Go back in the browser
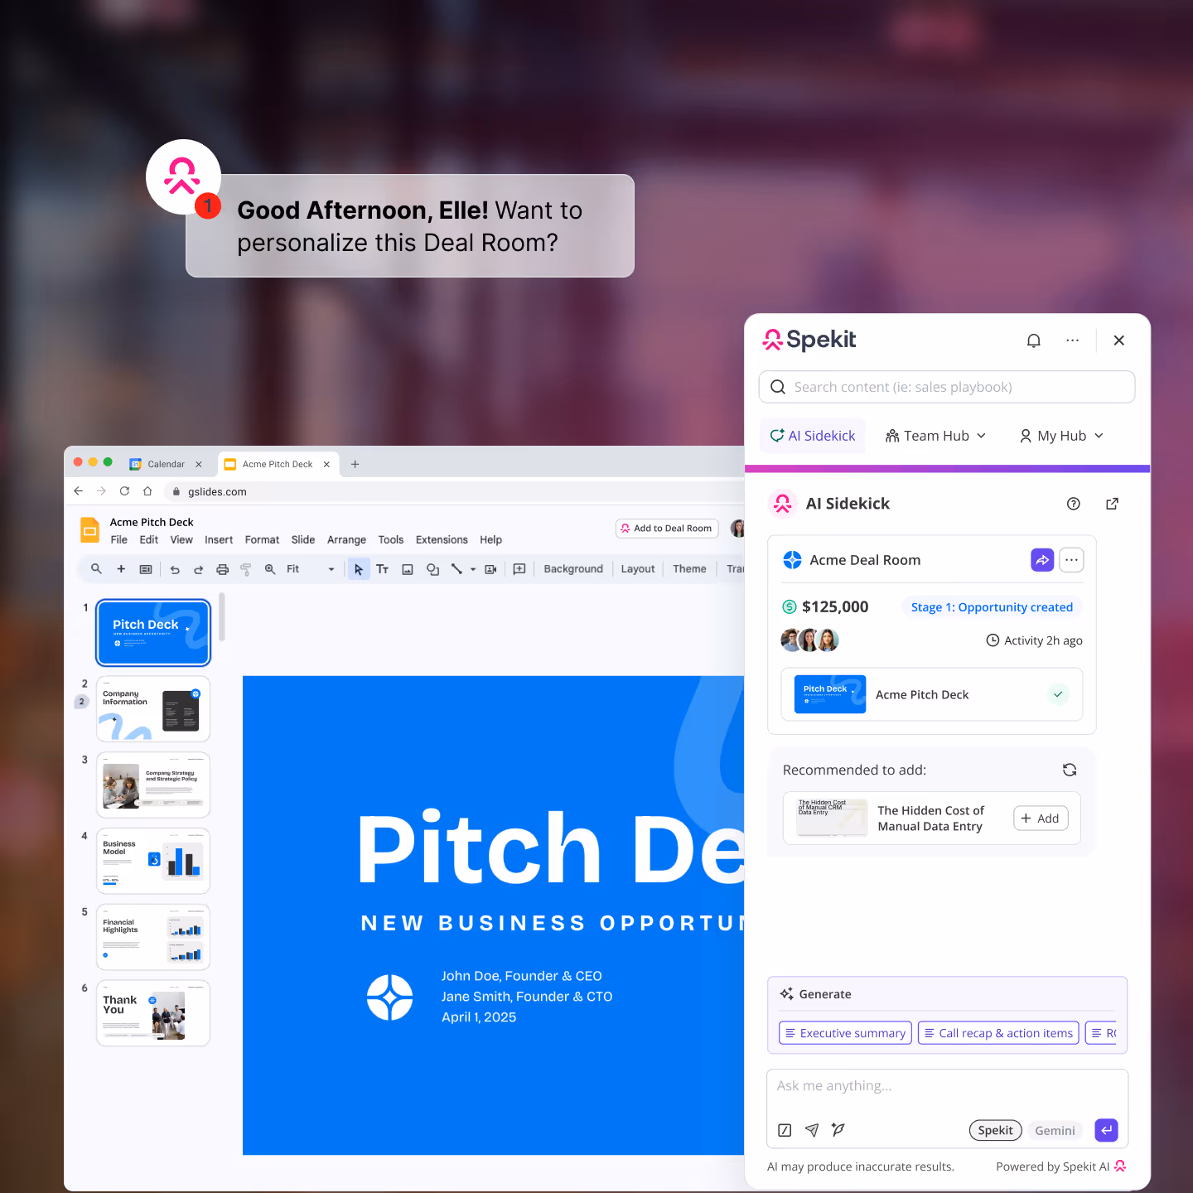This screenshot has height=1193, width=1193. point(79,491)
